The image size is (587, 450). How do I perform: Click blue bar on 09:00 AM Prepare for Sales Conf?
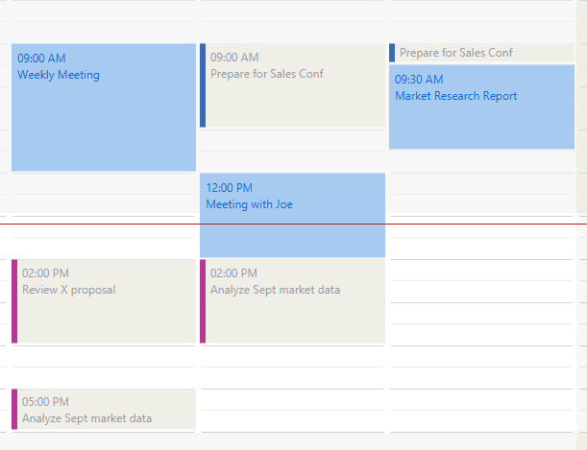(x=203, y=85)
